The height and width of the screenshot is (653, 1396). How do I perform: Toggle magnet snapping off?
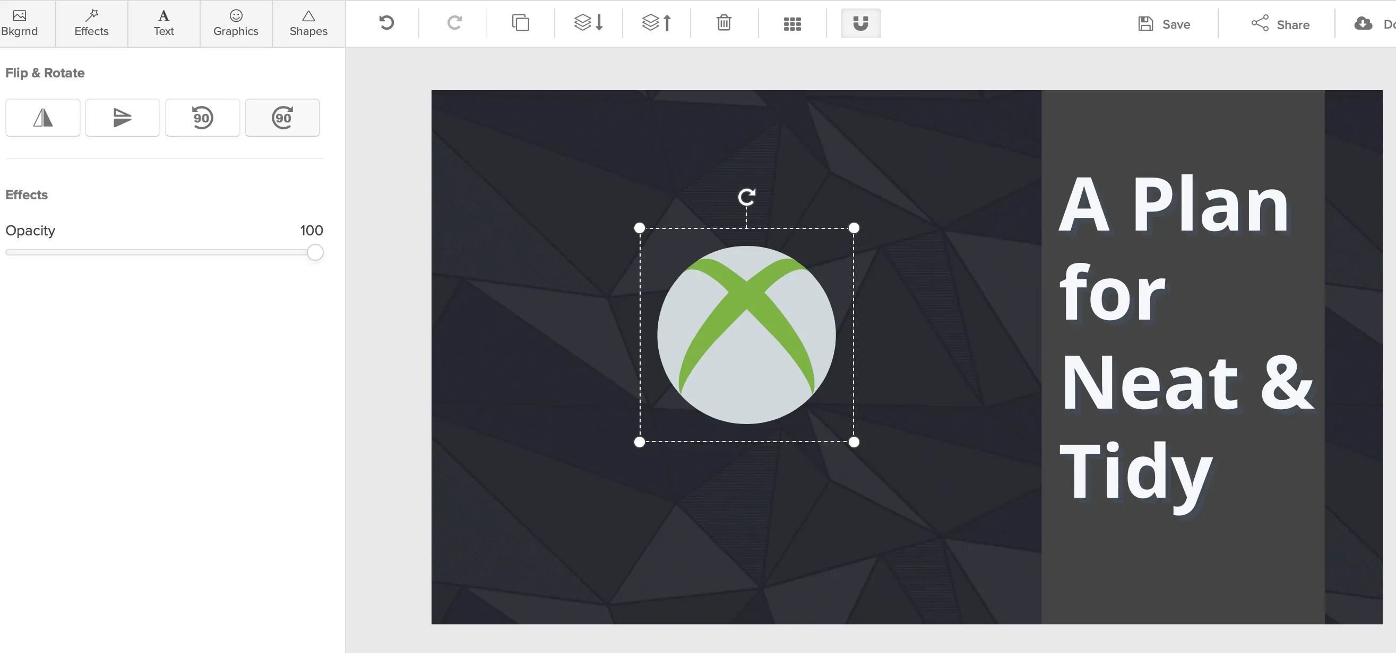tap(860, 23)
